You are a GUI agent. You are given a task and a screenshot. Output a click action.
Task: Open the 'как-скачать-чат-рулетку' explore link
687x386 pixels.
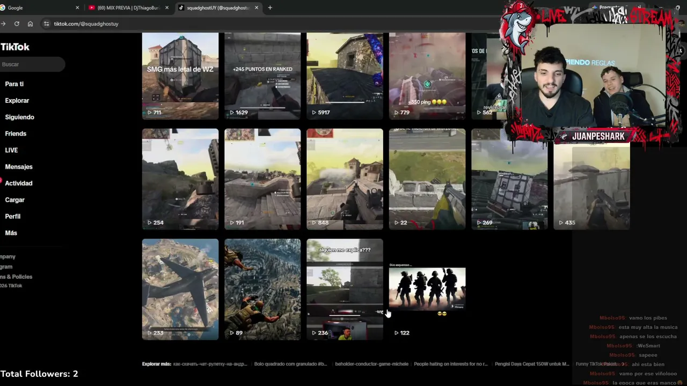[210, 364]
